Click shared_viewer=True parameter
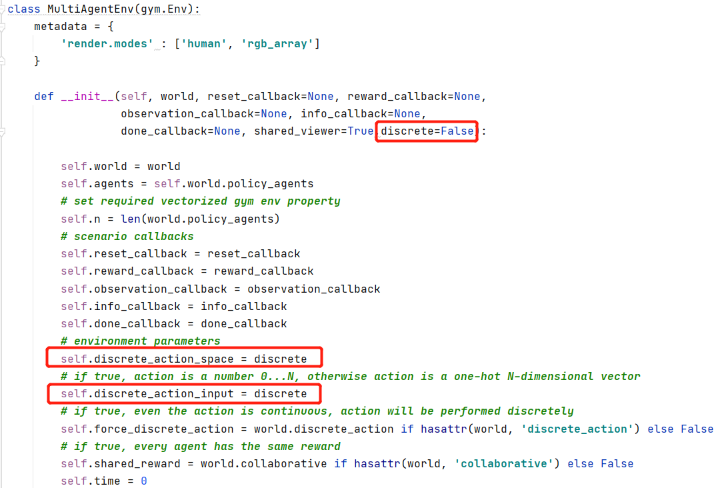This screenshot has height=488, width=720. (x=313, y=131)
